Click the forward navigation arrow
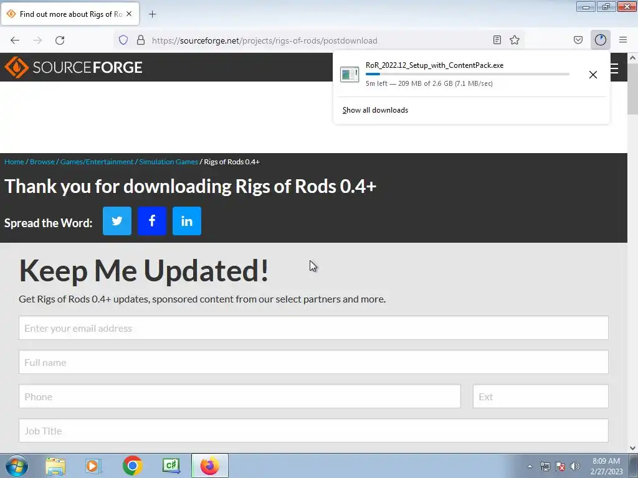Image resolution: width=638 pixels, height=478 pixels. (x=37, y=40)
